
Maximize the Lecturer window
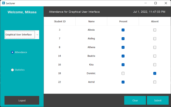[156, 3]
